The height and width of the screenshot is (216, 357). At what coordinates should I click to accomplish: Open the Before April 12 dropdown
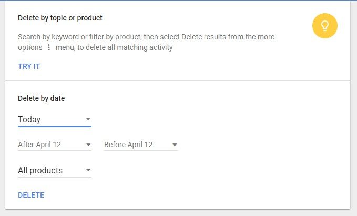click(141, 145)
